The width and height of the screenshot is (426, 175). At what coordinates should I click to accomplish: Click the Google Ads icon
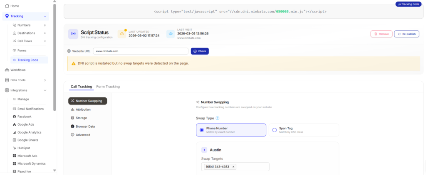coord(14,124)
